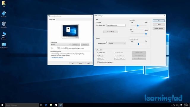
Task: Open the Control Panel desktop icon
Action: [4, 45]
